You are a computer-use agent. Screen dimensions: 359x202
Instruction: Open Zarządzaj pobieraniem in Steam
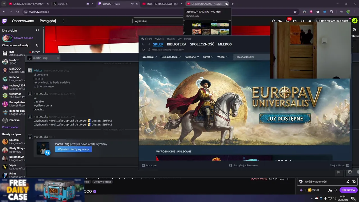(243, 166)
